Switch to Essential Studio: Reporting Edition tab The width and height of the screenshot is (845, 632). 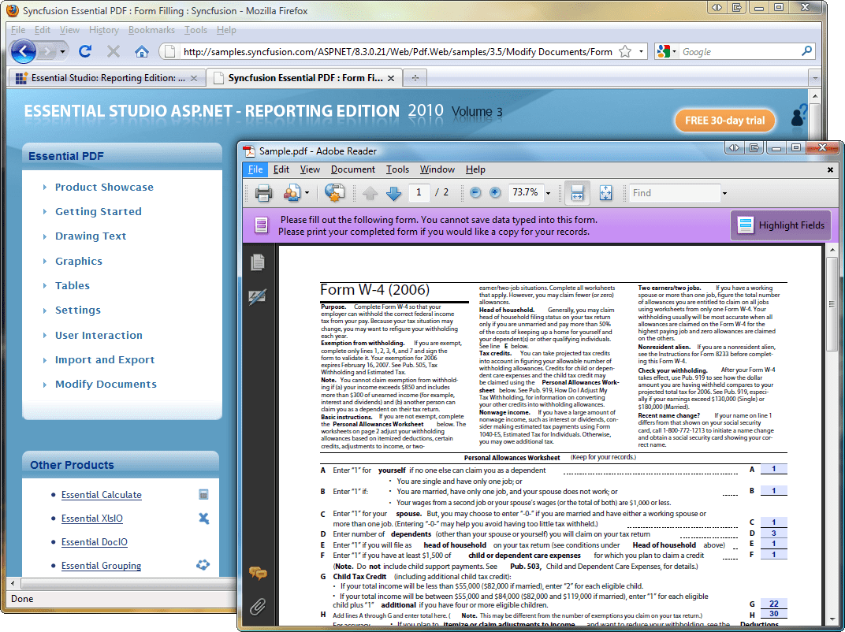coord(106,78)
